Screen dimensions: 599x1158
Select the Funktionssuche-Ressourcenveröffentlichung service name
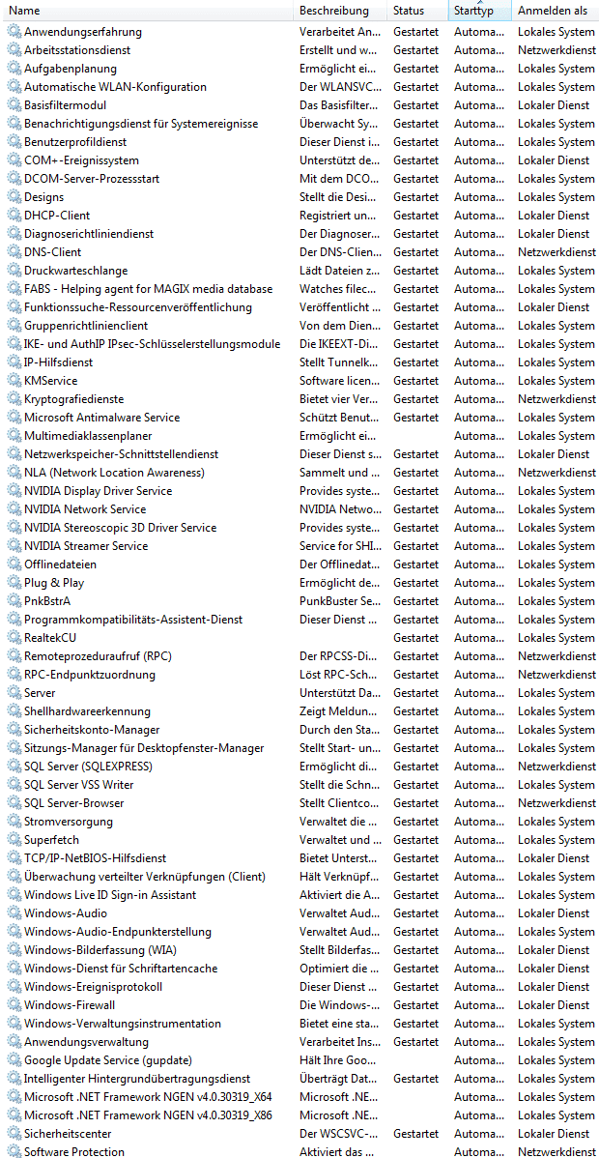tap(138, 307)
